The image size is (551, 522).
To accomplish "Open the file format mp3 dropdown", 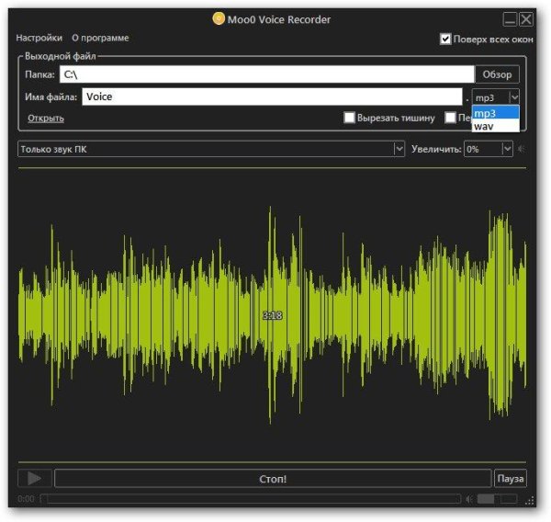I will pyautogui.click(x=496, y=97).
